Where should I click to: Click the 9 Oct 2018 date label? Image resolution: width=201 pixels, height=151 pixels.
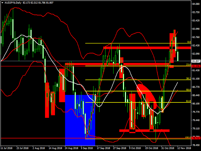coord(135,148)
